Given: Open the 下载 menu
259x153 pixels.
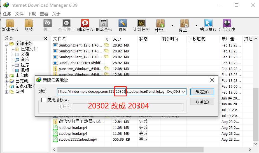Looking at the screenshot, I should [x=32, y=14].
